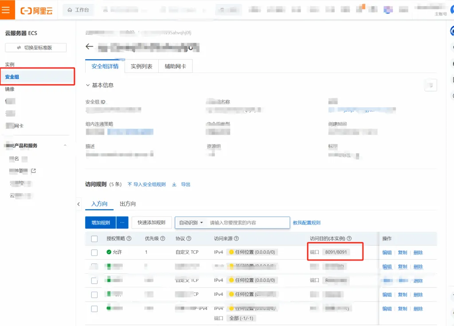Click 删除 for the 8091/8091 rule

pyautogui.click(x=418, y=252)
